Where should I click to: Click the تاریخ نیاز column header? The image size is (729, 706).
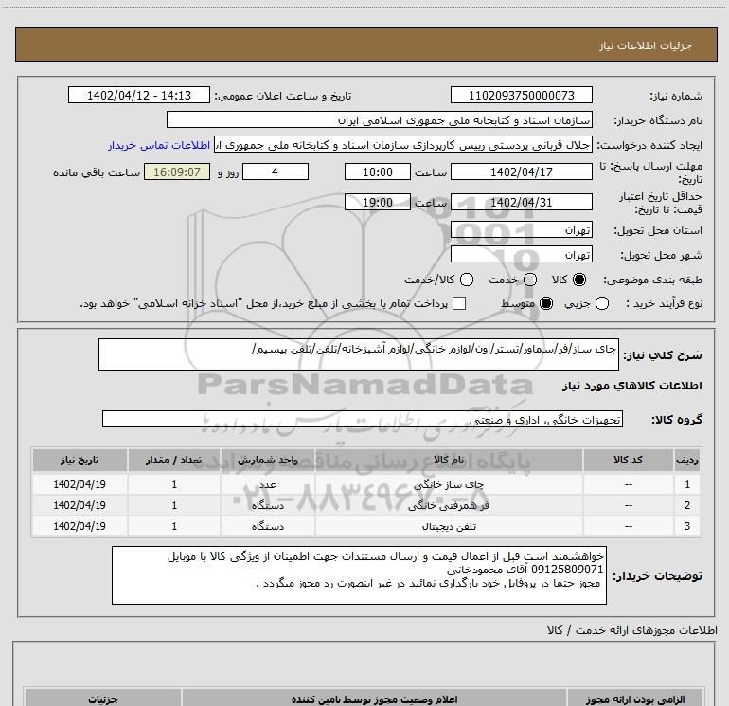point(80,461)
